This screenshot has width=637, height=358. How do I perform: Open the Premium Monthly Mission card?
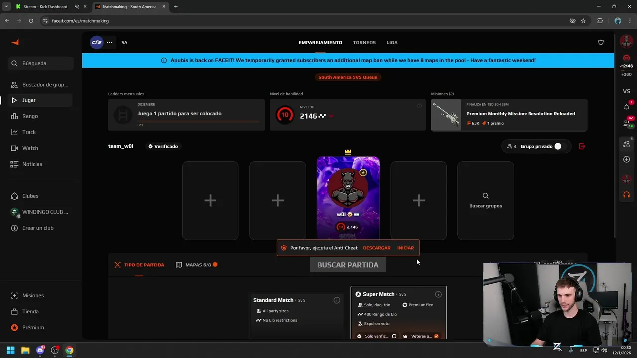[509, 115]
